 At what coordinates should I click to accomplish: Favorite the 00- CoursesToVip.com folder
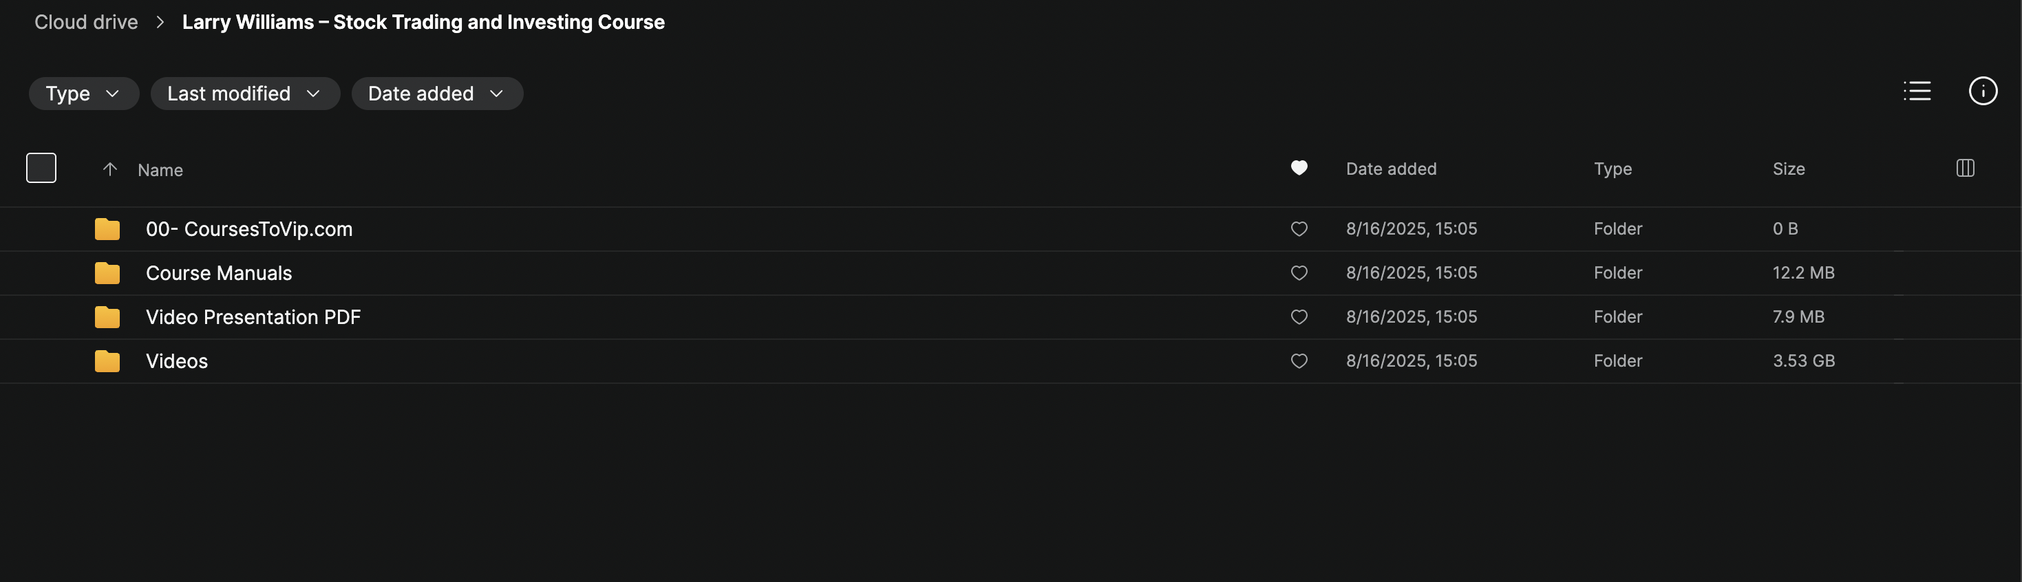(1299, 229)
